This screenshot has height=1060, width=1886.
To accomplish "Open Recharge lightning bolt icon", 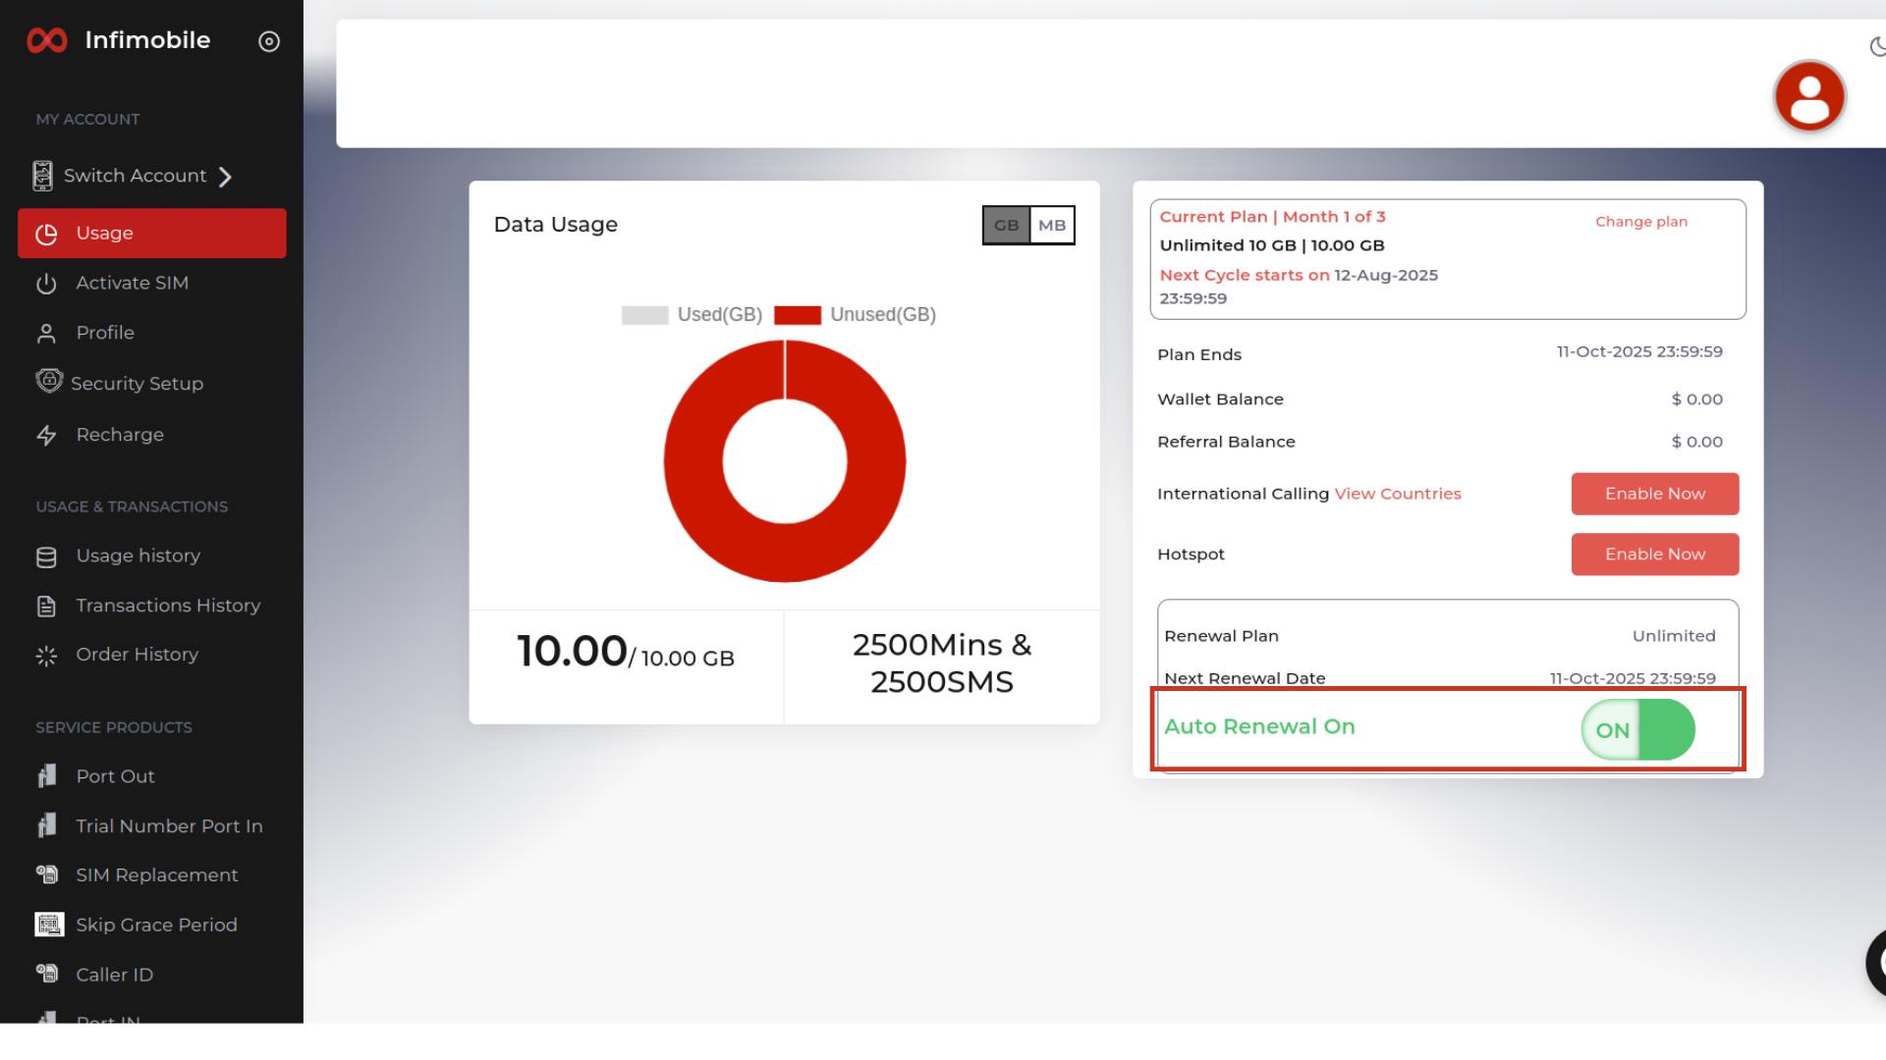I will (x=46, y=435).
